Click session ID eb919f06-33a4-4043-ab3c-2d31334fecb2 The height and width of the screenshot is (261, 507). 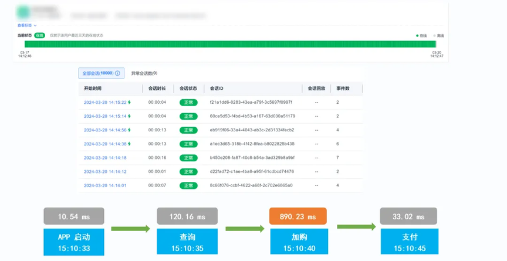pos(252,130)
